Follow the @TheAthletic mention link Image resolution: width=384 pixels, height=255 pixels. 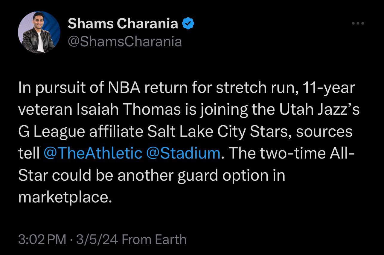93,153
